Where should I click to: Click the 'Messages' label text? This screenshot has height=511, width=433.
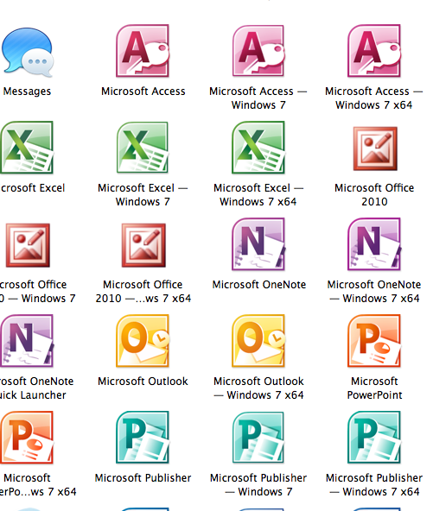point(27,91)
